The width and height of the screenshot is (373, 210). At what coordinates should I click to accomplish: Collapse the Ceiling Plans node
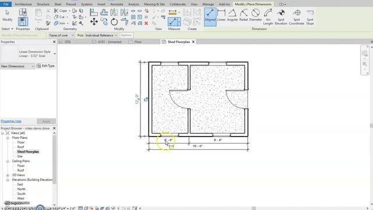(x=8, y=161)
